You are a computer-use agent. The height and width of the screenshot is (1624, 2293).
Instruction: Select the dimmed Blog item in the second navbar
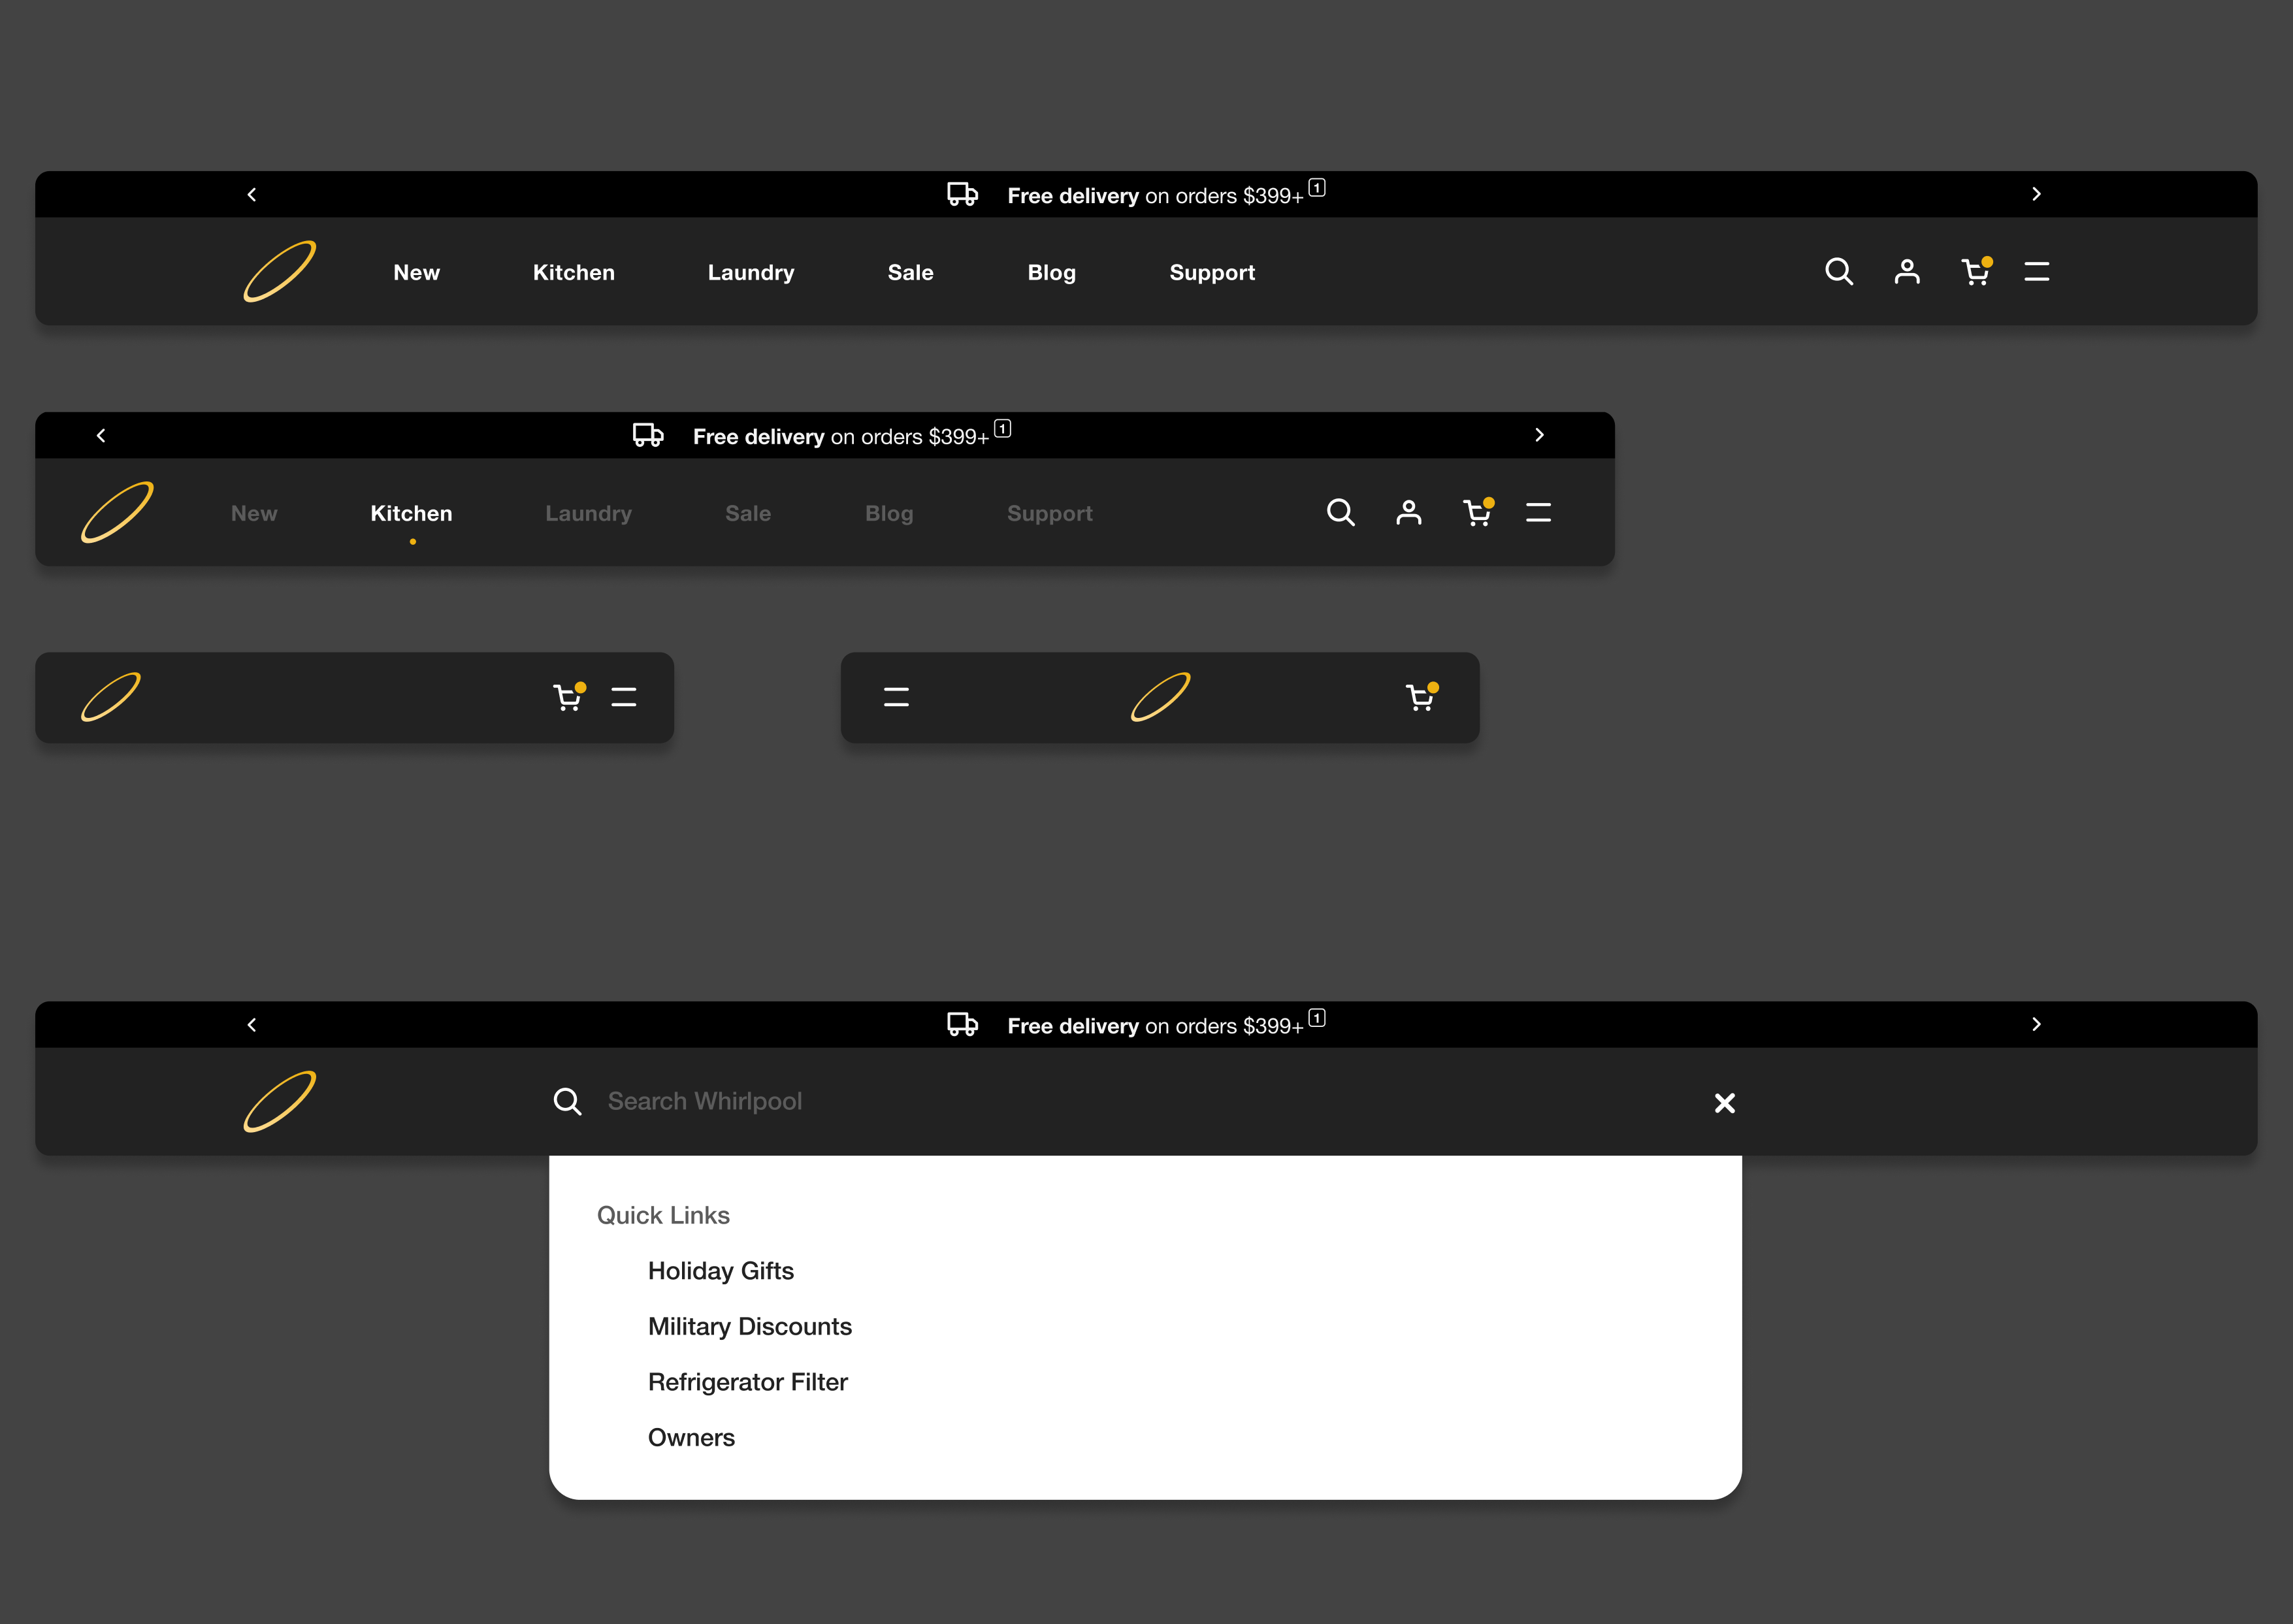pos(889,513)
